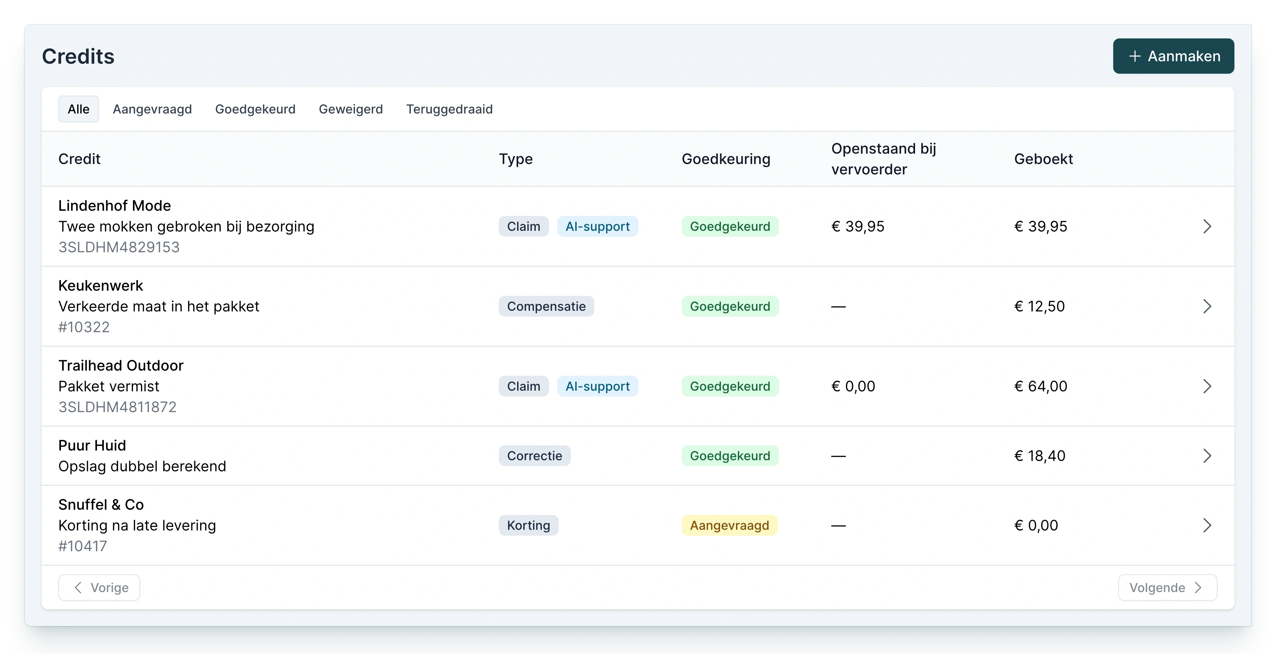This screenshot has height=654, width=1276.
Task: Click the Lindenhof Mode name
Action: pyautogui.click(x=114, y=206)
